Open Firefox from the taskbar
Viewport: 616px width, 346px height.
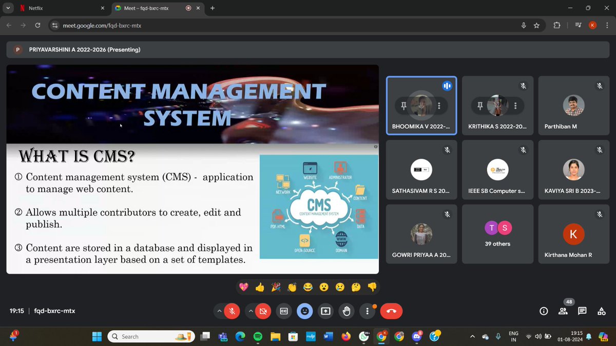pyautogui.click(x=346, y=337)
